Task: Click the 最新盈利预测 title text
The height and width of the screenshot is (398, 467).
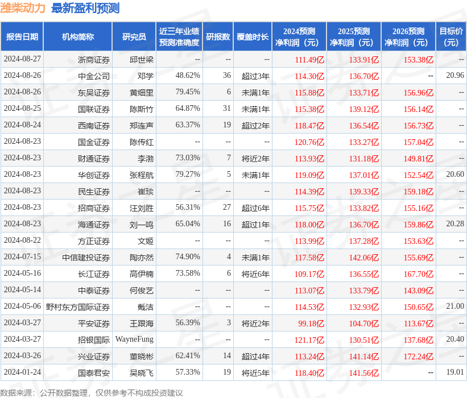Action: tap(85, 8)
